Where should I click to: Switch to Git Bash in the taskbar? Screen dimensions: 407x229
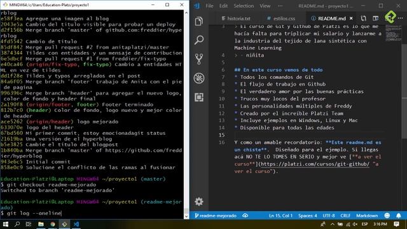tap(64, 224)
